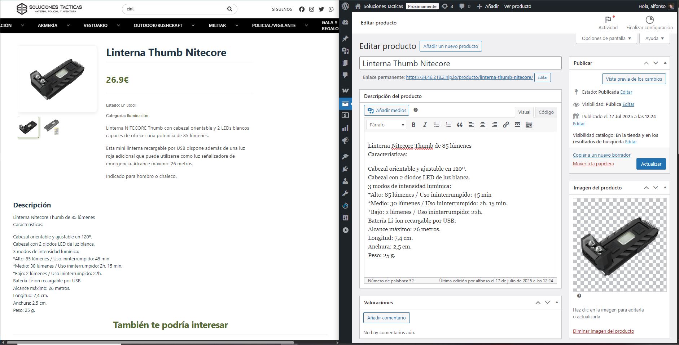
Task: Click Añadir un nuevo producto button
Action: click(x=450, y=46)
